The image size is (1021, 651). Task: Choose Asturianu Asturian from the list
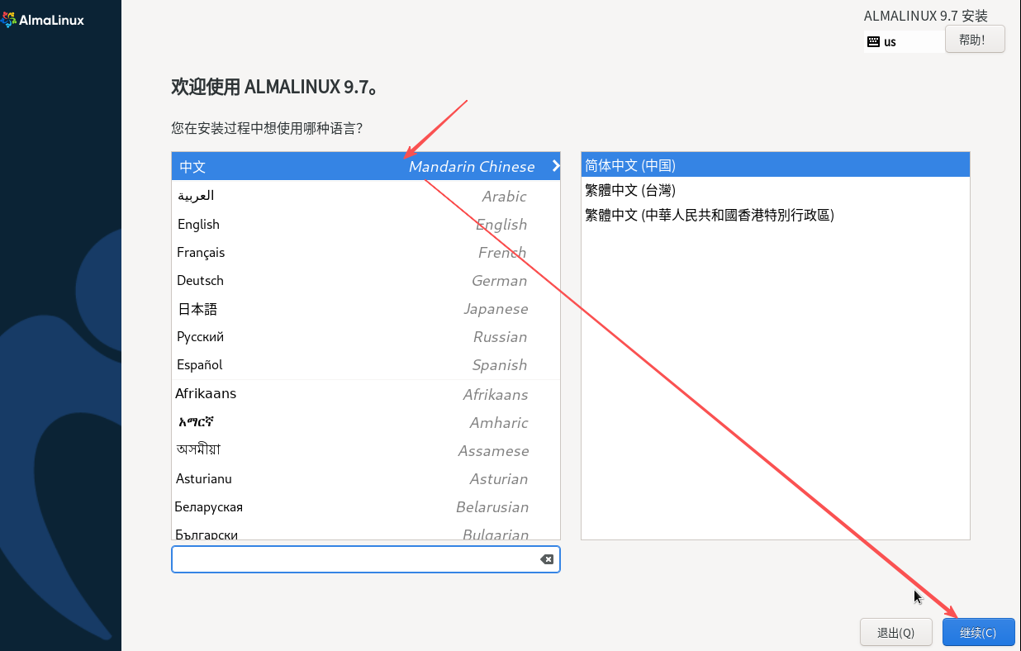(366, 478)
